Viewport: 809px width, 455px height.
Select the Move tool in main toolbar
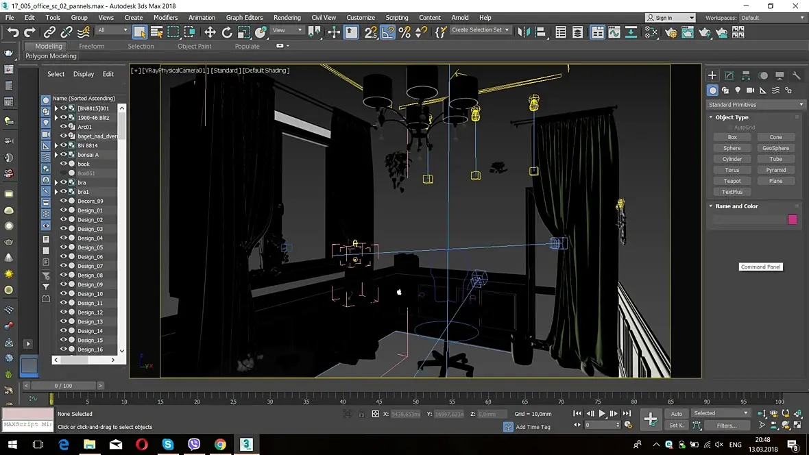(x=210, y=32)
